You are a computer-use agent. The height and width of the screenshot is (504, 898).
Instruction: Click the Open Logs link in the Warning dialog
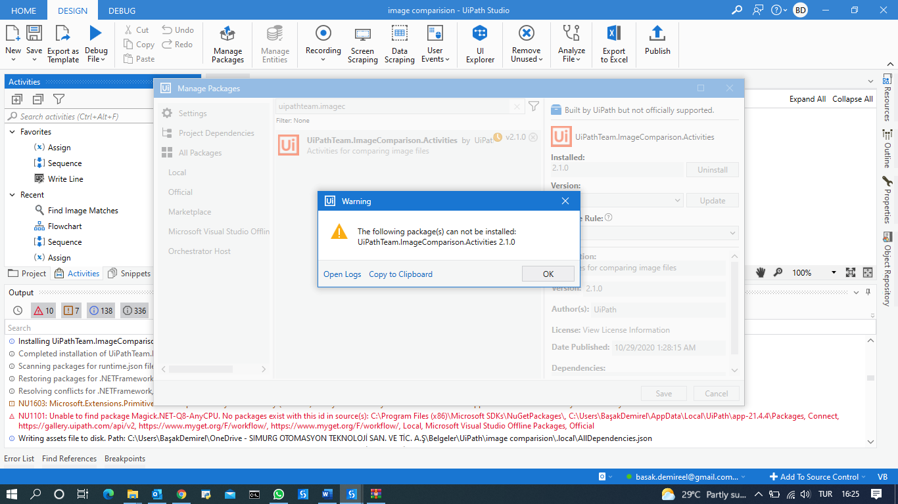coord(343,274)
